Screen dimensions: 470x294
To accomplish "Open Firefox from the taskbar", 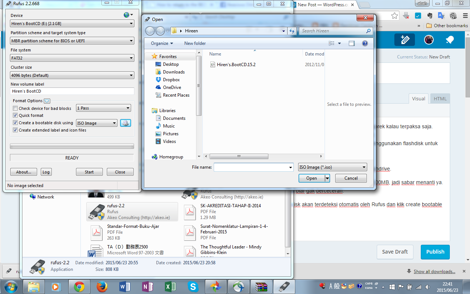I will [x=102, y=287].
